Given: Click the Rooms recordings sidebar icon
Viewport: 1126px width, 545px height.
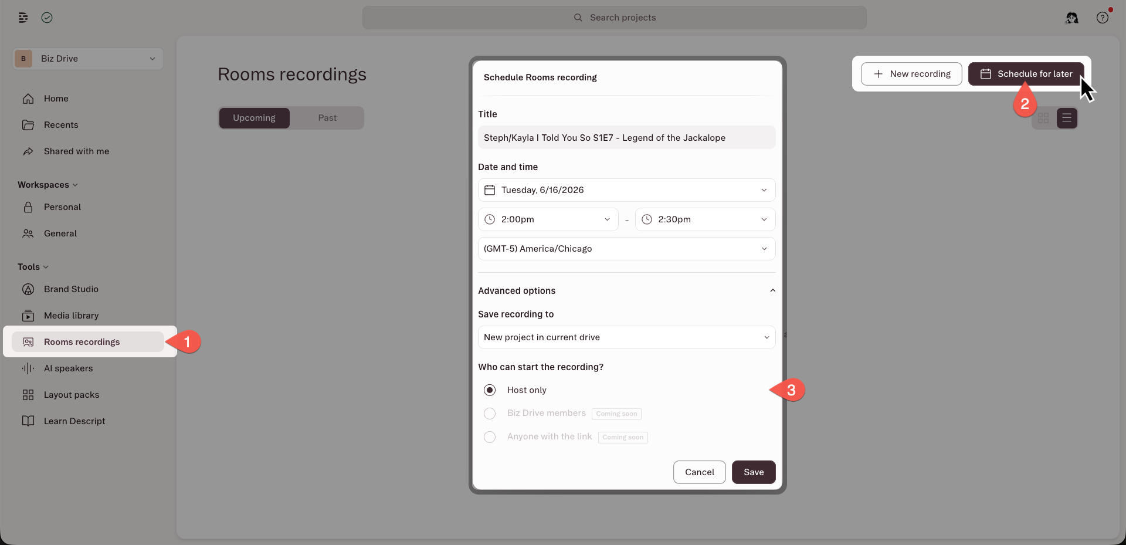Looking at the screenshot, I should point(28,342).
